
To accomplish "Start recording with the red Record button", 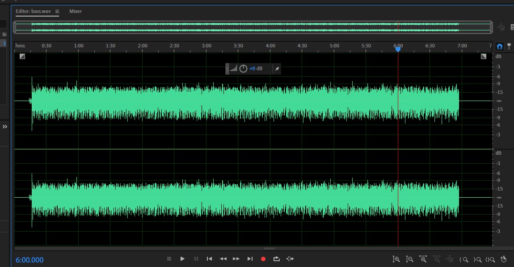I will click(x=263, y=259).
